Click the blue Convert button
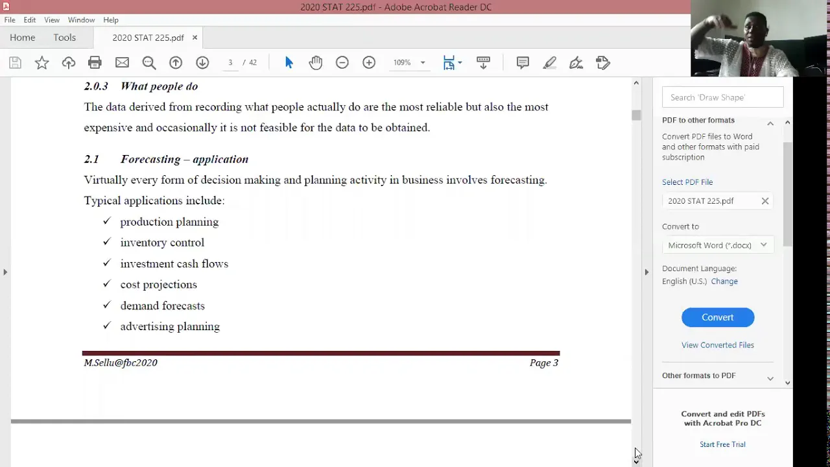The width and height of the screenshot is (830, 467). 718,317
